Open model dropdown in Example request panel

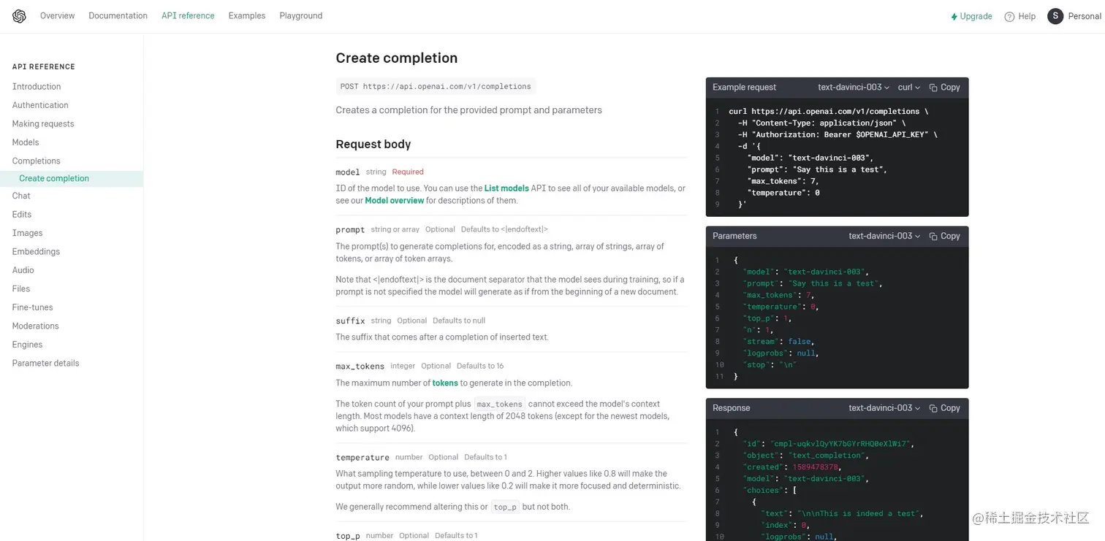[x=854, y=88]
